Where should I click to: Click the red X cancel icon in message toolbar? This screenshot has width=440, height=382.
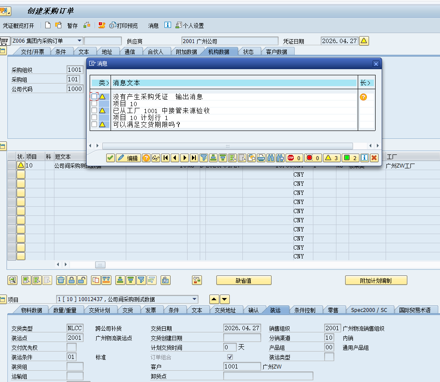(x=374, y=158)
